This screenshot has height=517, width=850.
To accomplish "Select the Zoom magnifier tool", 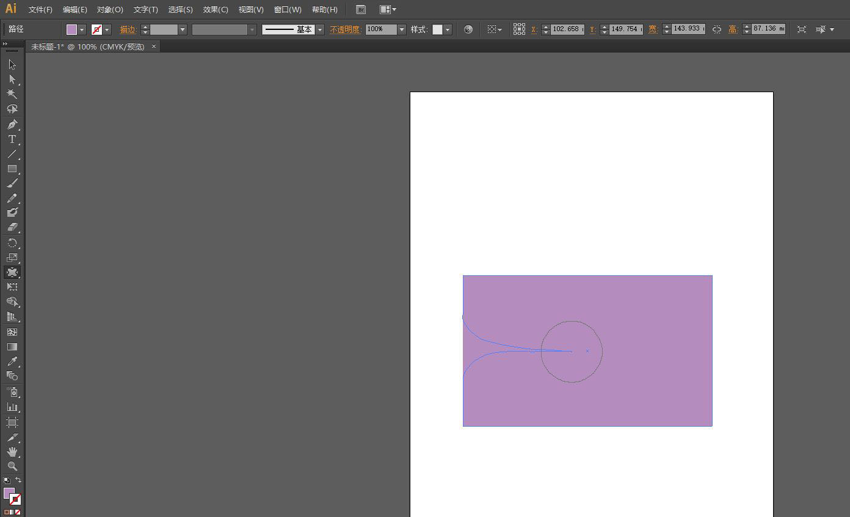I will tap(12, 466).
